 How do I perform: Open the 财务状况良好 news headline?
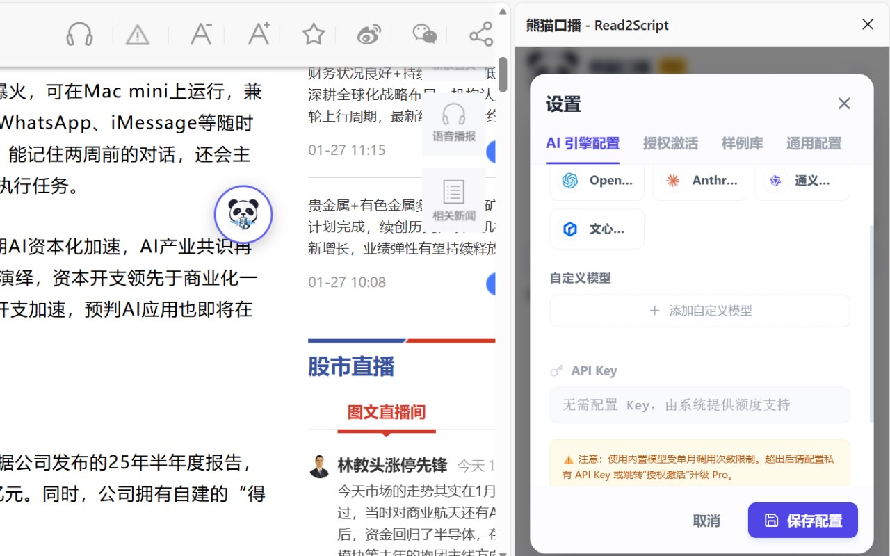pos(401,95)
